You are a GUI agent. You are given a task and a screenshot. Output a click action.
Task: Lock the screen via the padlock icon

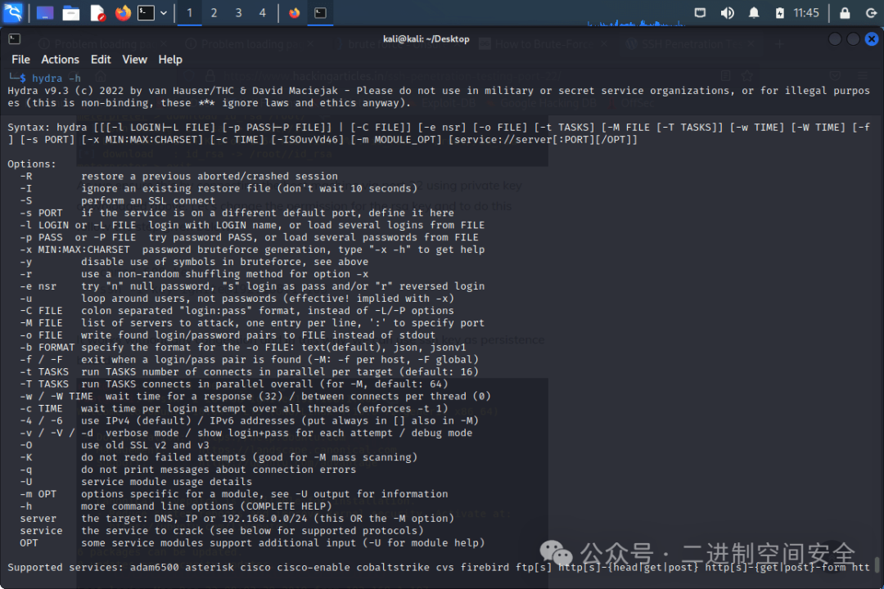845,12
